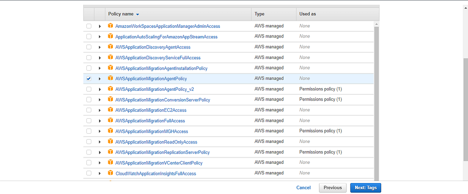Screen dimensions: 468x194
Task: Tick the AWSApplicationDiscoveryAgentAccess checkbox
Action: point(89,47)
